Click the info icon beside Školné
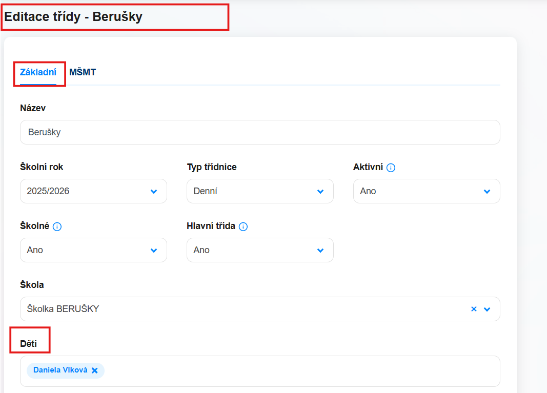This screenshot has height=393, width=547. 57,226
